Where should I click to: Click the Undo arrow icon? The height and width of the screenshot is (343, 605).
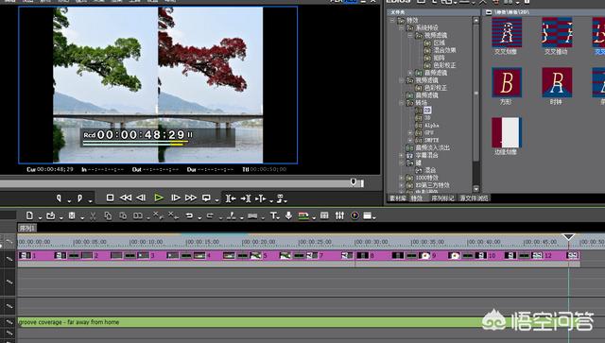pos(189,215)
